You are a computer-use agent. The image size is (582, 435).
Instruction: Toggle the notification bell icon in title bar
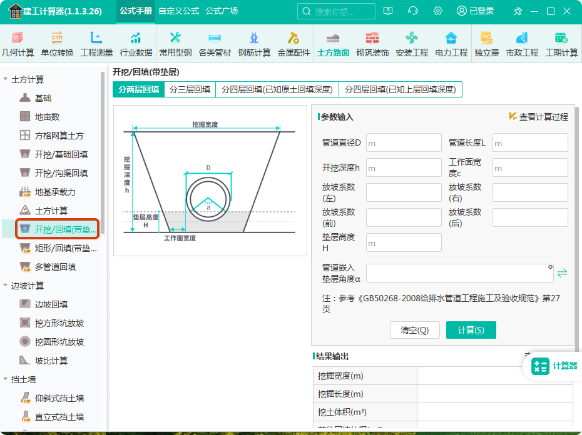[x=517, y=11]
